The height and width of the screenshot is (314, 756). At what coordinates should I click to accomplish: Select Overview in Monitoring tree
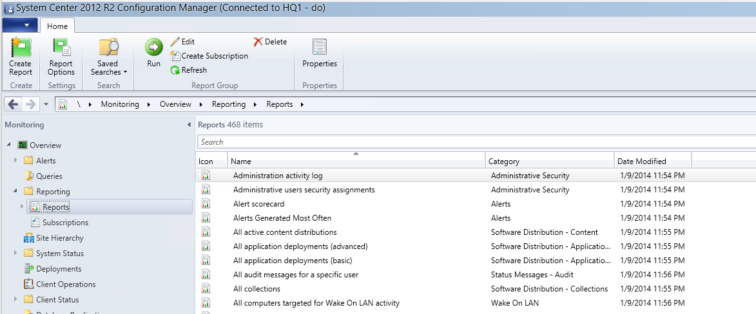(x=45, y=145)
